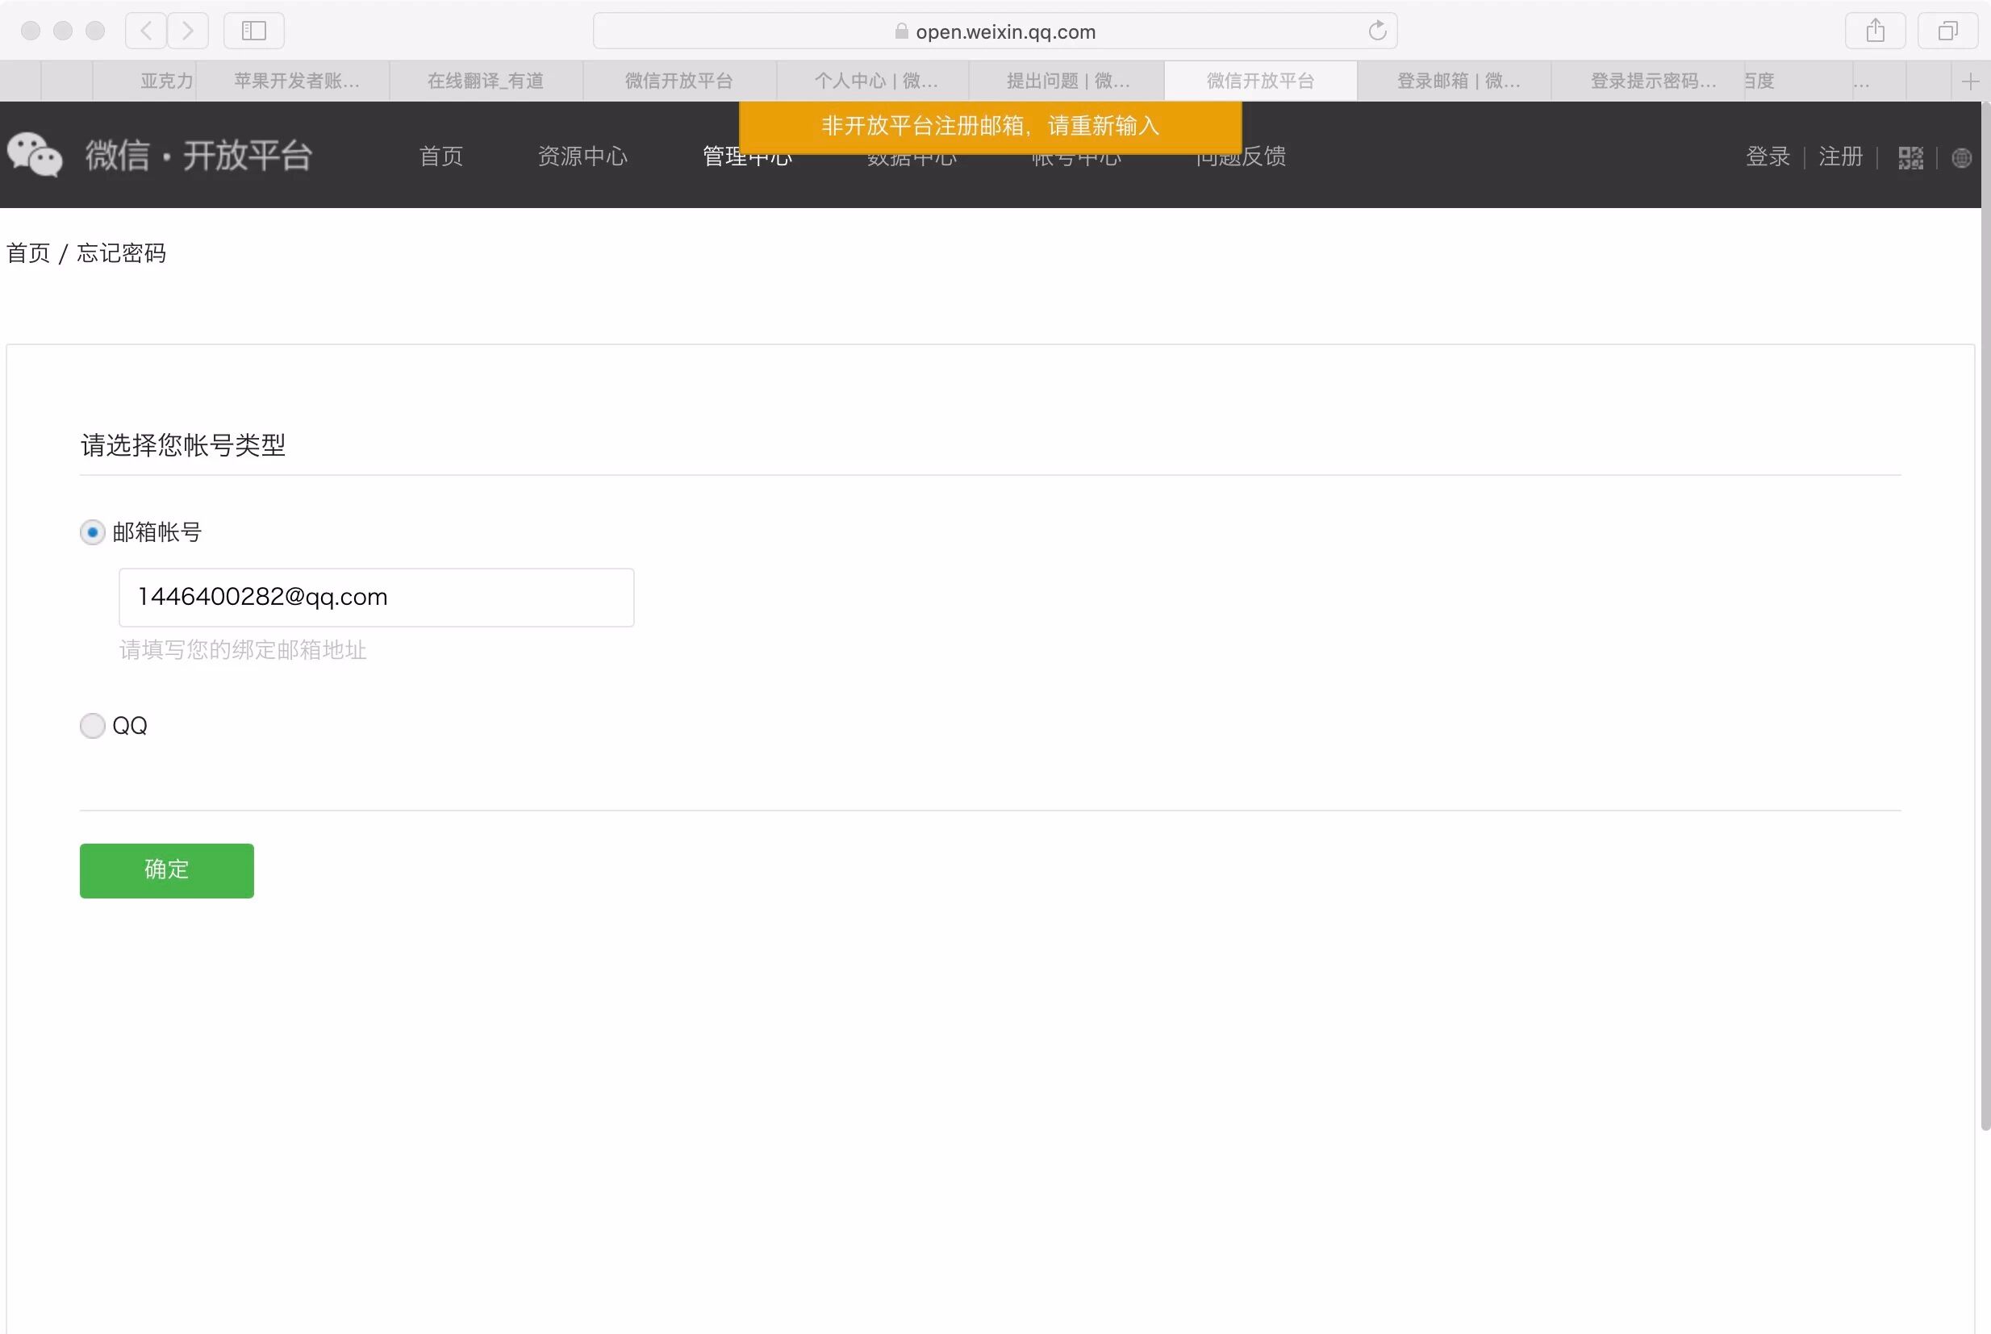Image resolution: width=1991 pixels, height=1334 pixels.
Task: Add a new tab with the plus icon
Action: [1970, 81]
